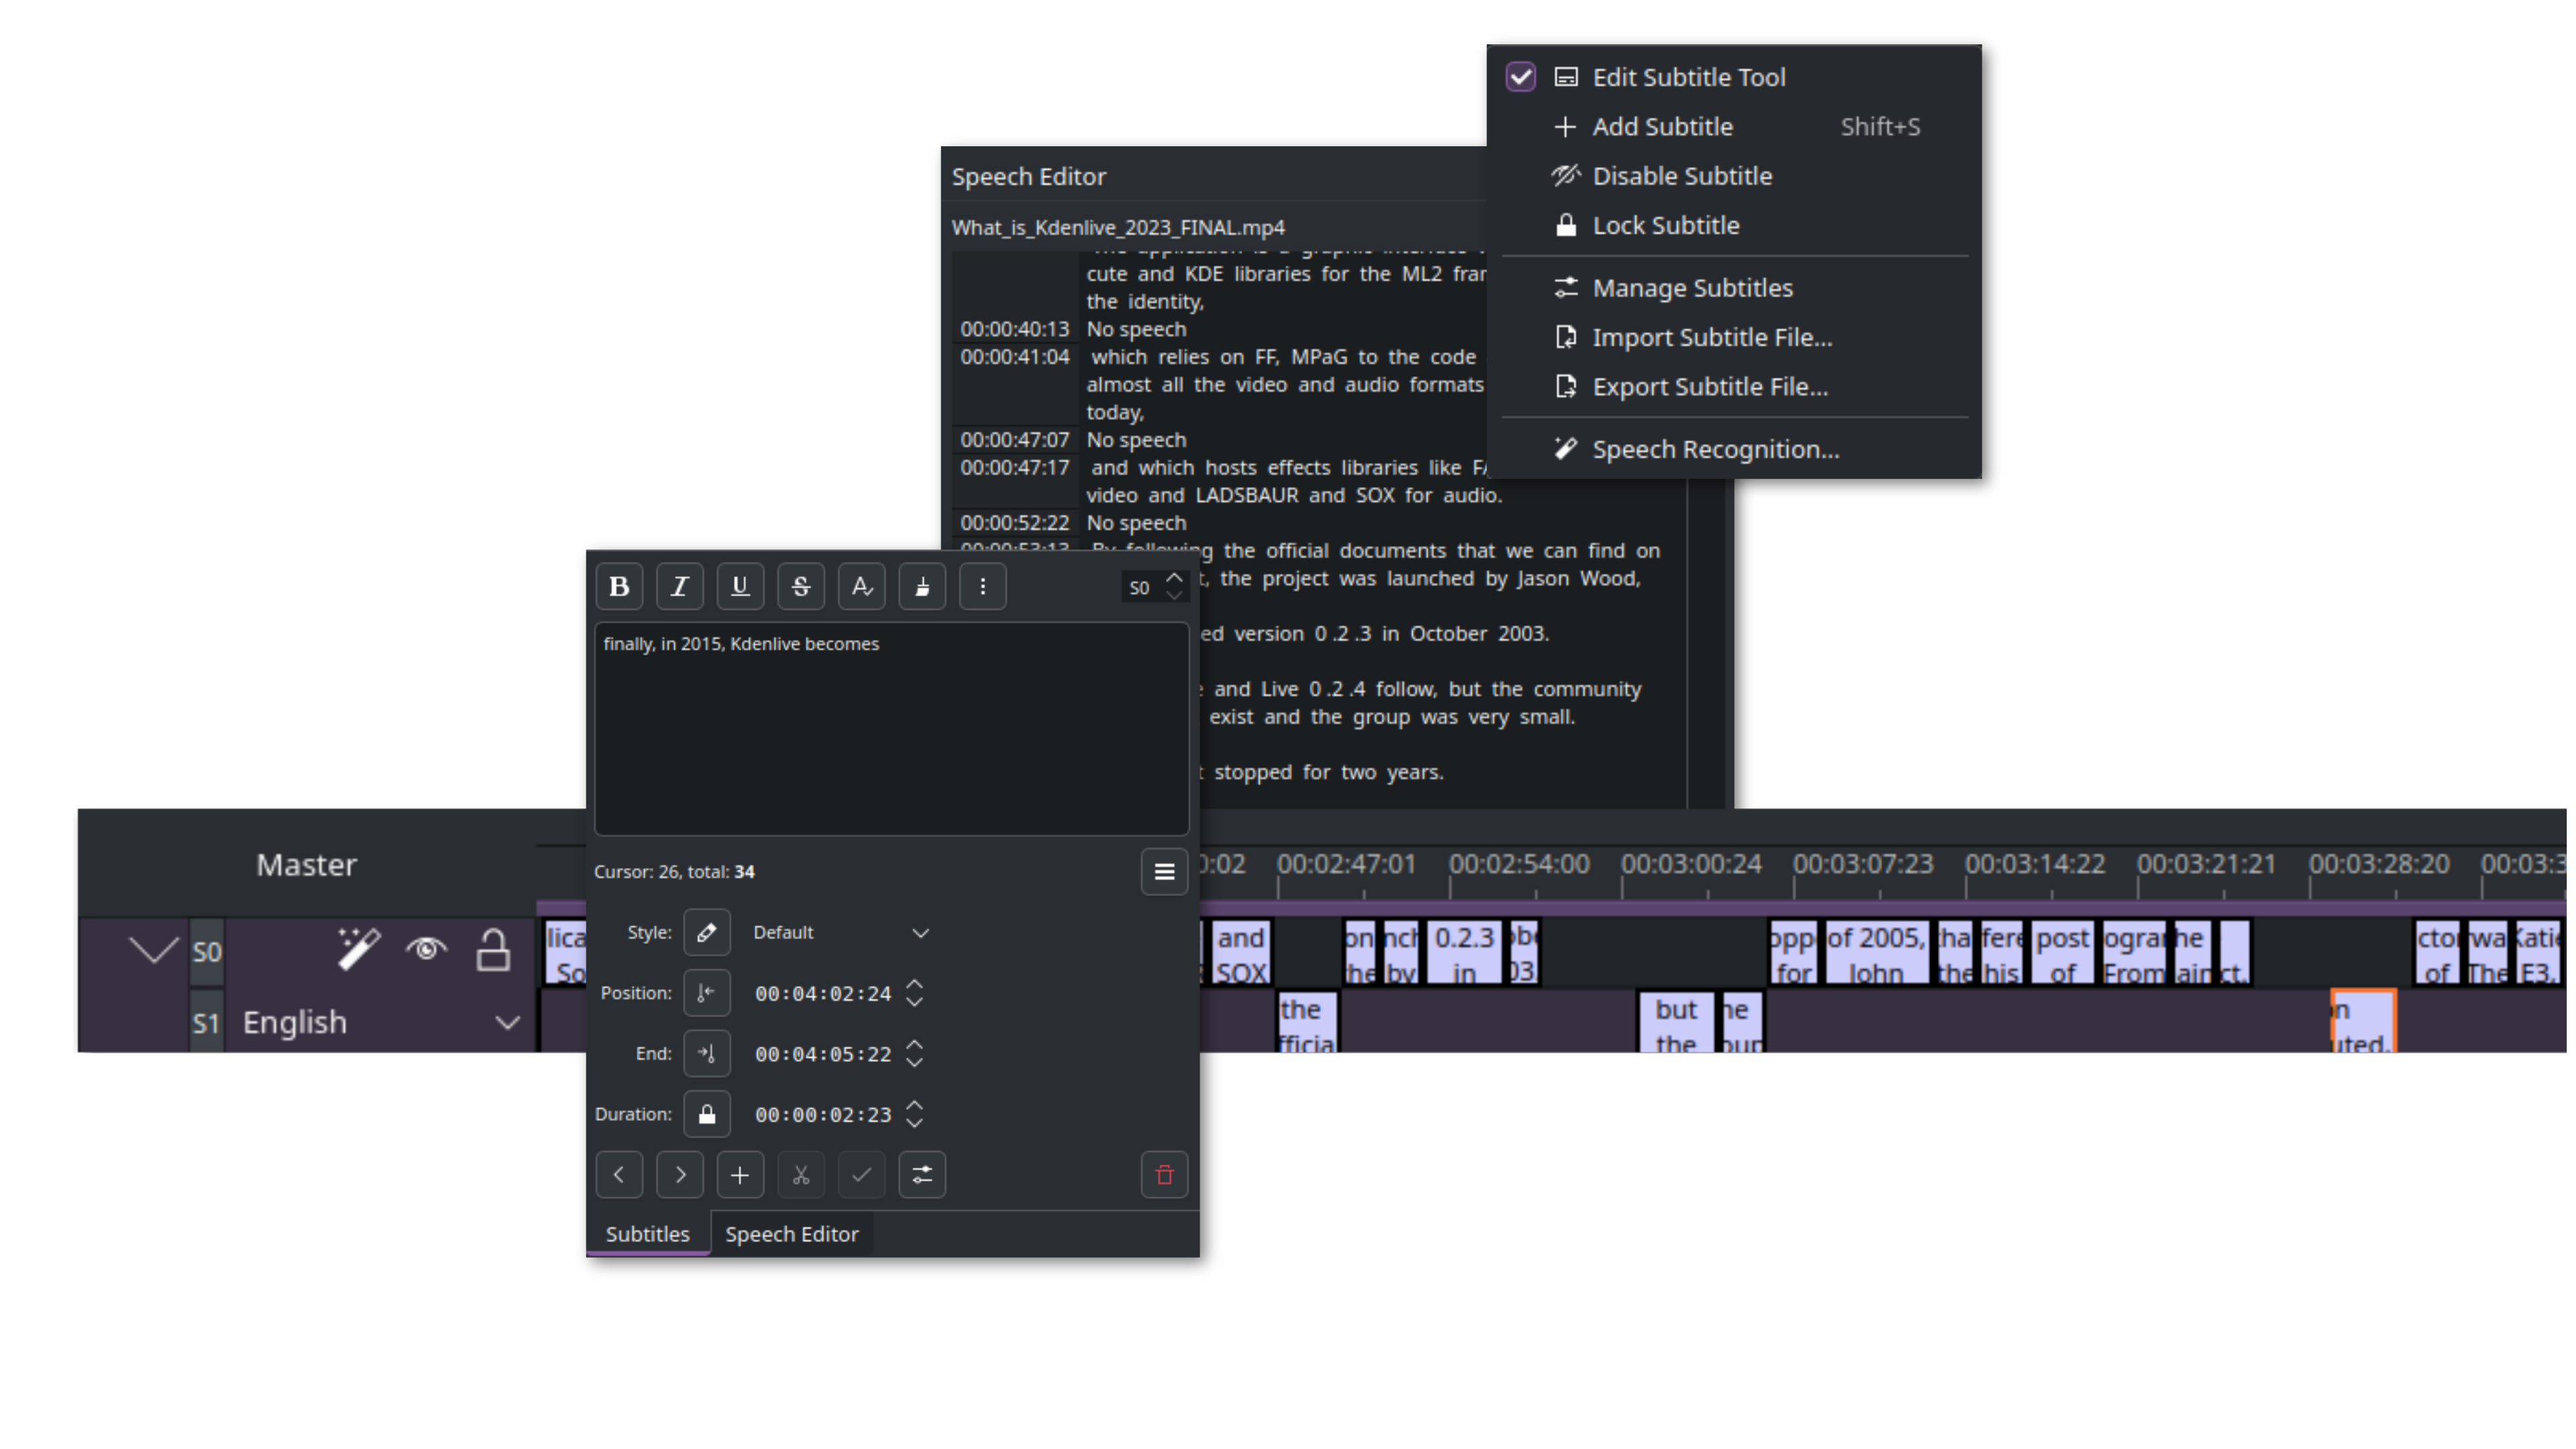Switch to the Speech Editor tab
Image resolution: width=2576 pixels, height=1449 pixels.
[792, 1234]
